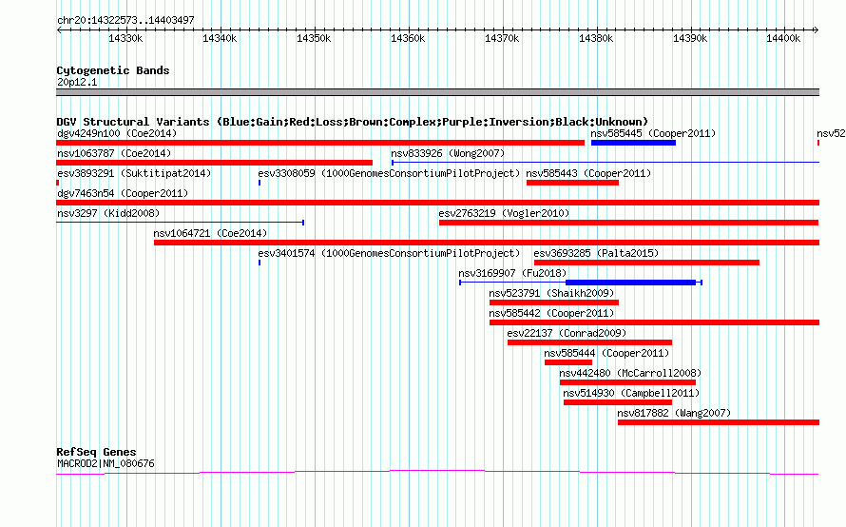
Task: Open the dgv7463n54 (Cooper2011) label
Action: coord(123,193)
